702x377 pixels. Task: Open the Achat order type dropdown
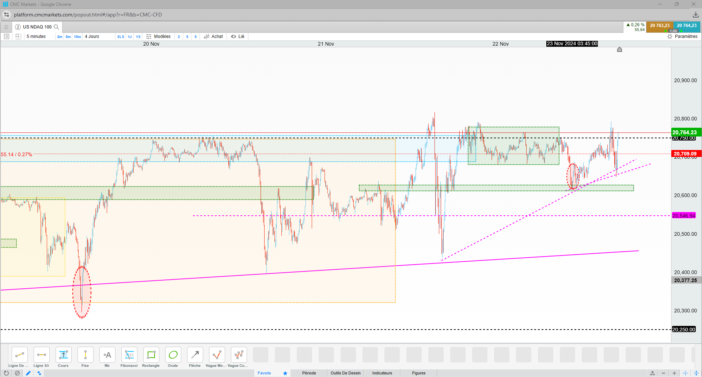[x=213, y=36]
